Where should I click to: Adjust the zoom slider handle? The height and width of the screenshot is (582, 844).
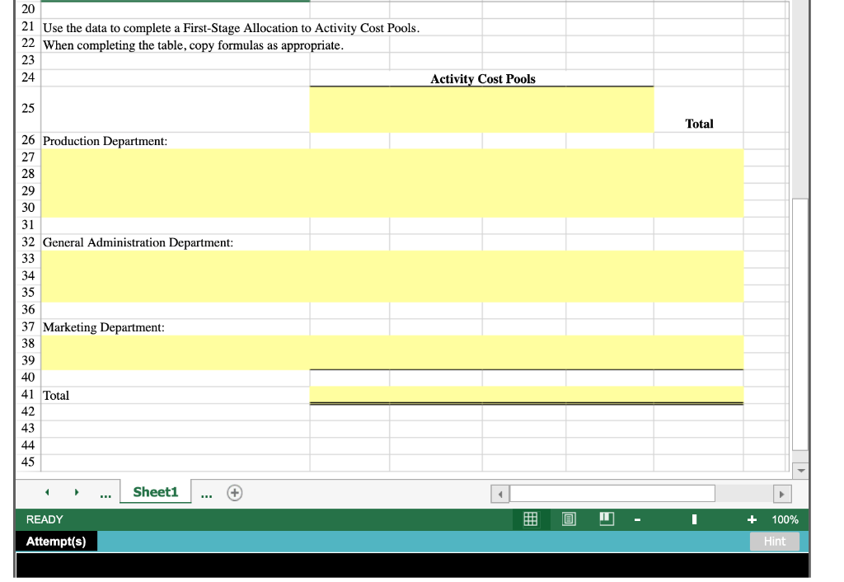[x=693, y=519]
